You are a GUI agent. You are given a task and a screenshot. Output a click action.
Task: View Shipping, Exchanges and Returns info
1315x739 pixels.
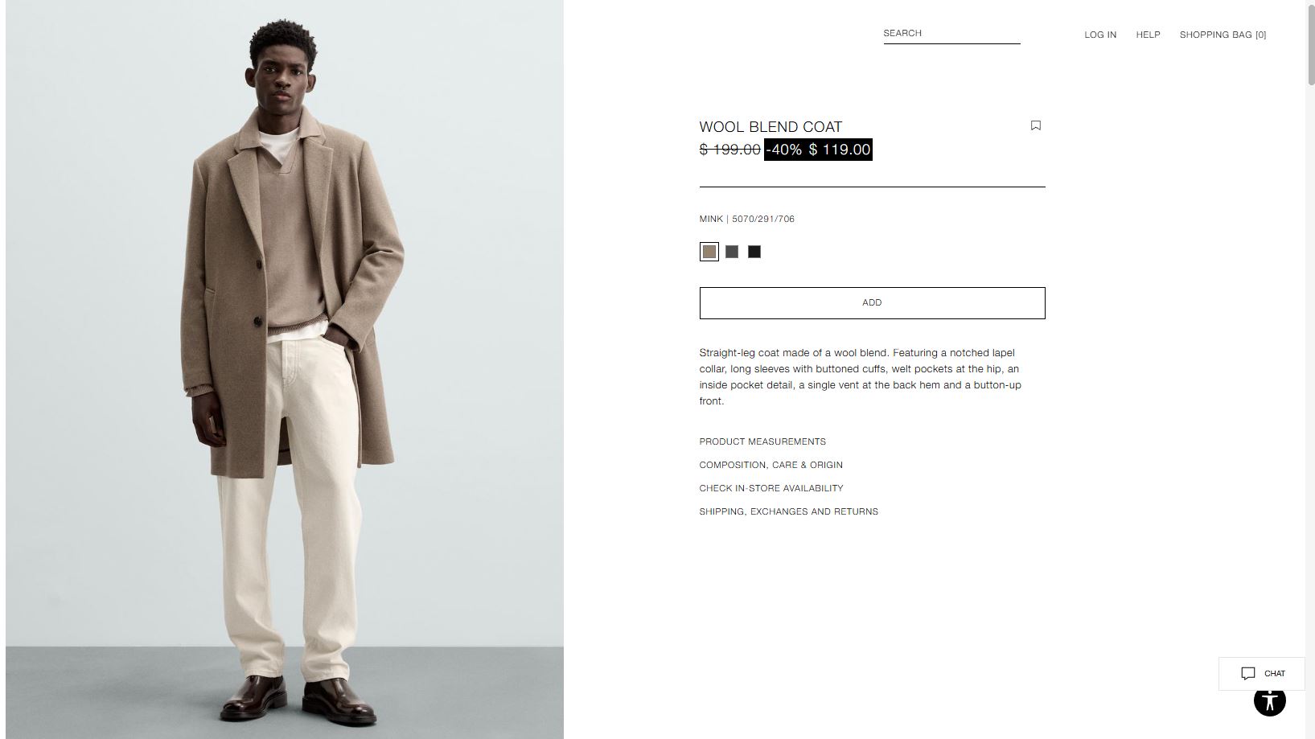coord(788,511)
